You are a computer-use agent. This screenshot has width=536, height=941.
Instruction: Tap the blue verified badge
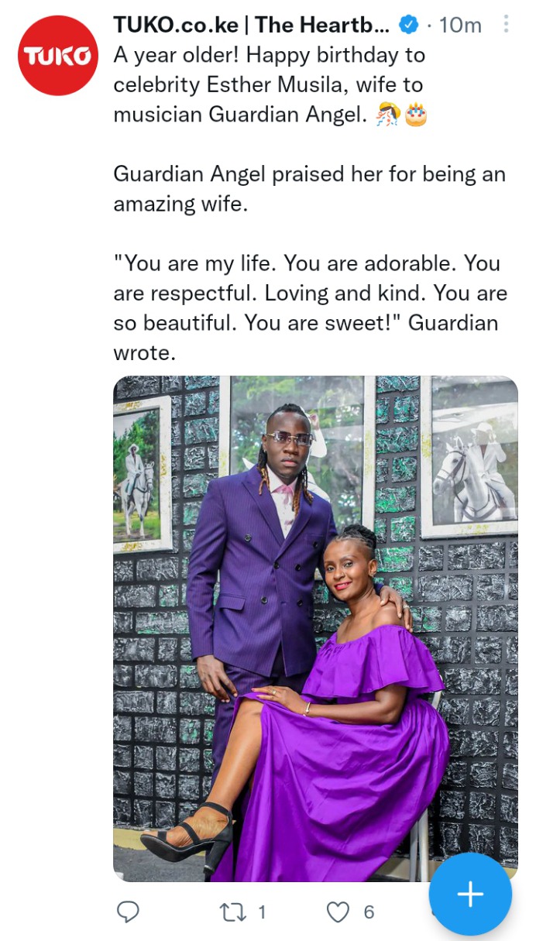[x=407, y=26]
